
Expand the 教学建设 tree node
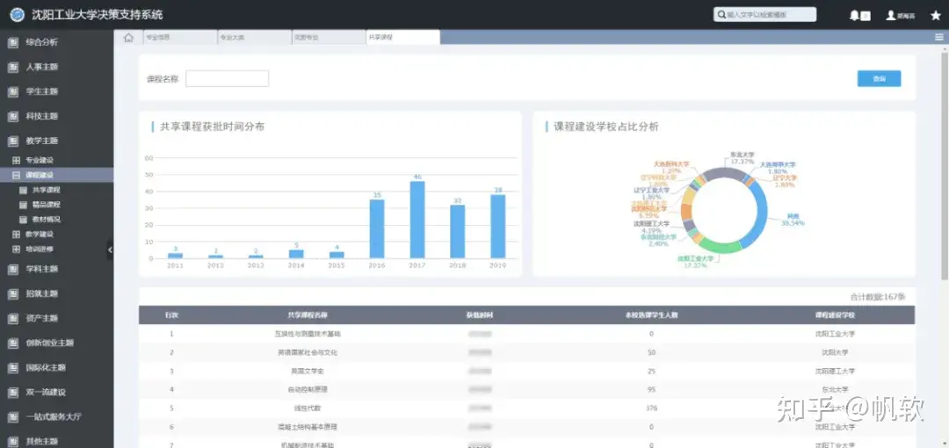[17, 235]
